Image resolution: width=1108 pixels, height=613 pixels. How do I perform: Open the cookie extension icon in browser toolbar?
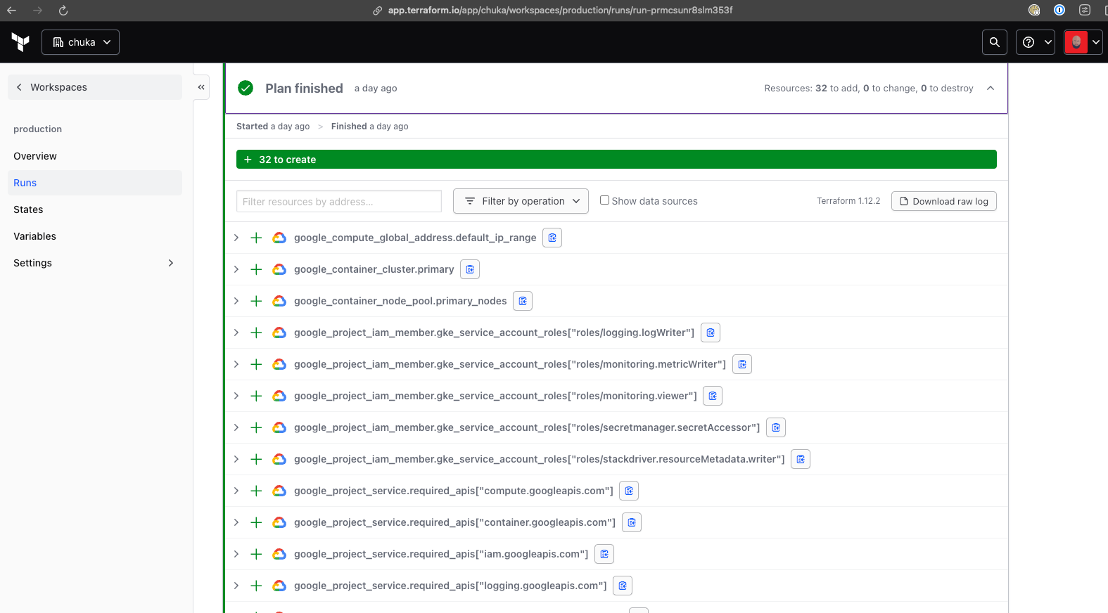tap(1034, 10)
